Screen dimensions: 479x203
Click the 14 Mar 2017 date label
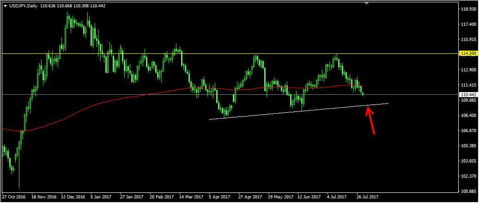(191, 197)
